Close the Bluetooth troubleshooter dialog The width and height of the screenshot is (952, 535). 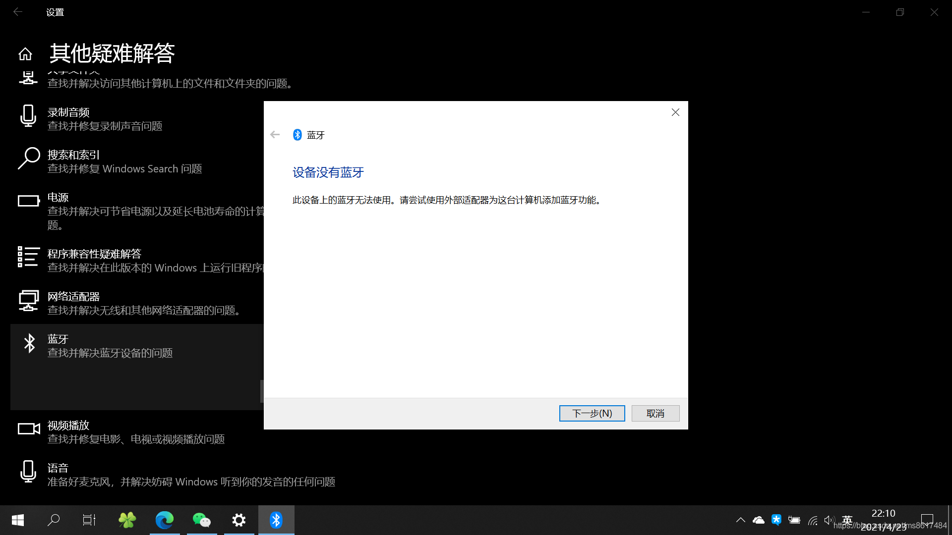(675, 112)
